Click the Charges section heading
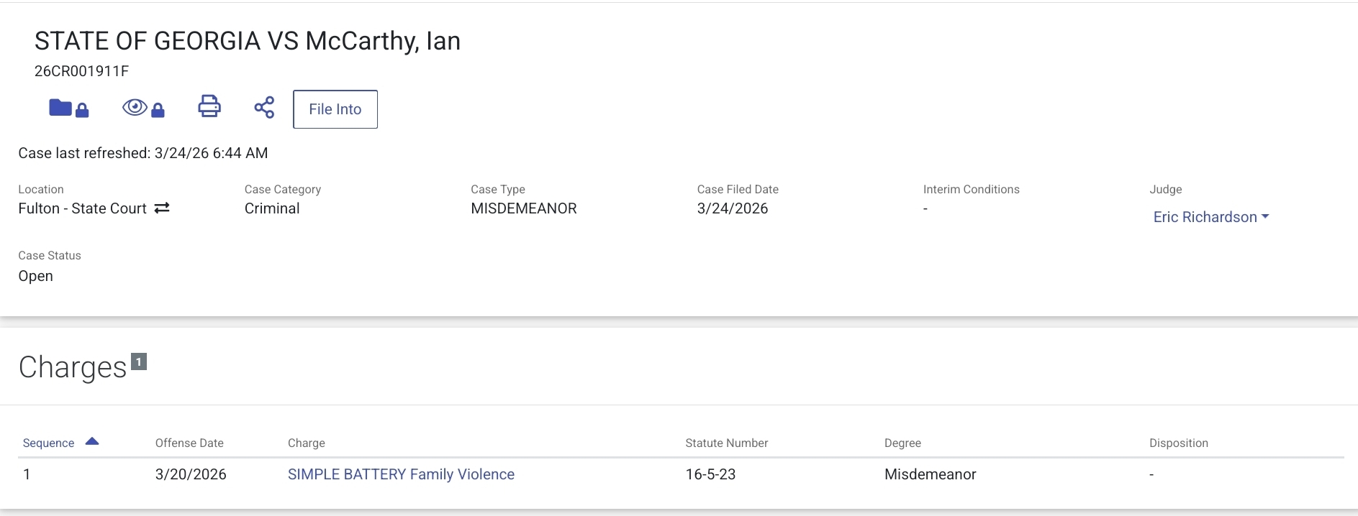The width and height of the screenshot is (1358, 516). [x=73, y=367]
